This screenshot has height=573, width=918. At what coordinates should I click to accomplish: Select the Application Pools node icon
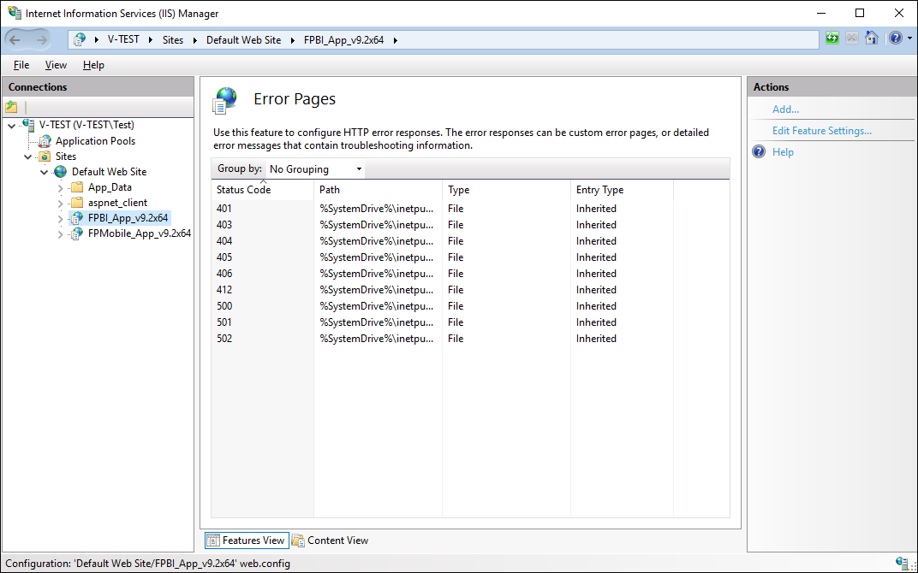(45, 141)
